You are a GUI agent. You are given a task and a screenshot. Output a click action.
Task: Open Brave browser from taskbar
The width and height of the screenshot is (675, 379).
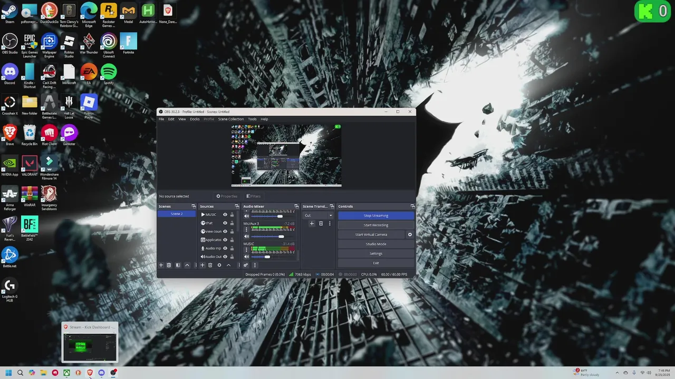(x=90, y=373)
